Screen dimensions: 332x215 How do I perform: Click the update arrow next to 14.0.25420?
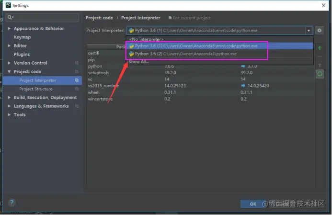click(243, 86)
